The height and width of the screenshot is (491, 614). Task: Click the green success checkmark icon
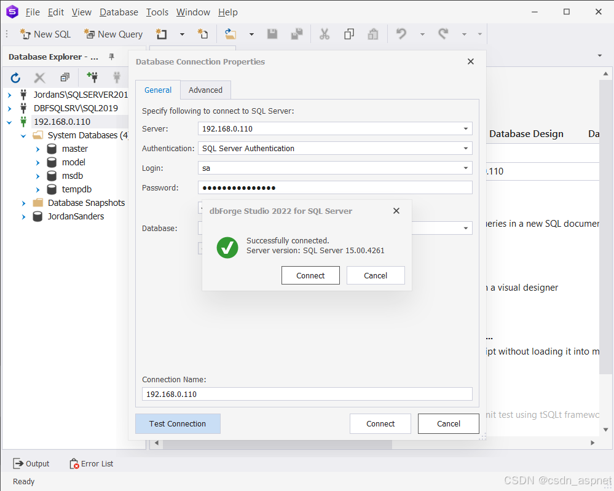[x=227, y=248]
